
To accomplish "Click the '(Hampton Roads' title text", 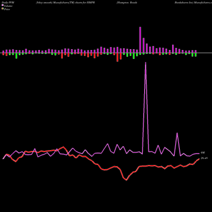I will tap(127, 3).
